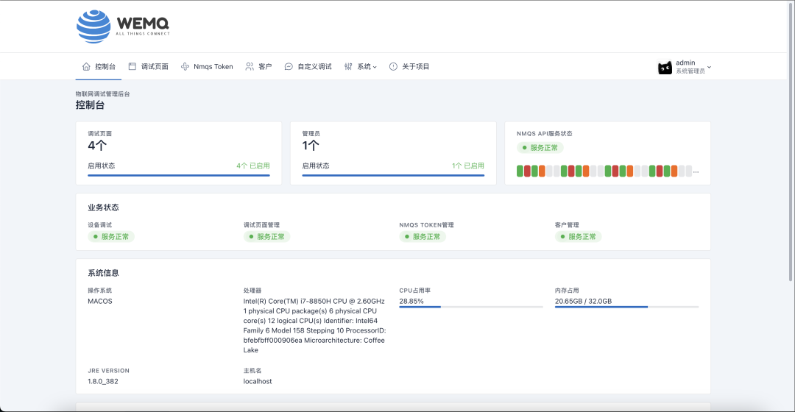Click the ellipsis after the API status blocks
The image size is (795, 412).
pos(696,172)
